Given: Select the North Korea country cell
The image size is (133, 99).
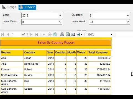Looking at the screenshot, I should click(x=35, y=64).
